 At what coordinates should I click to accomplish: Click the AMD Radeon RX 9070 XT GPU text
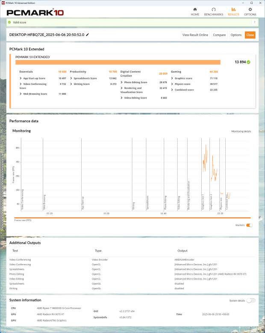[50, 314]
